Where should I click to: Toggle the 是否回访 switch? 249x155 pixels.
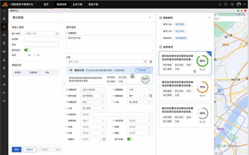click(x=27, y=50)
